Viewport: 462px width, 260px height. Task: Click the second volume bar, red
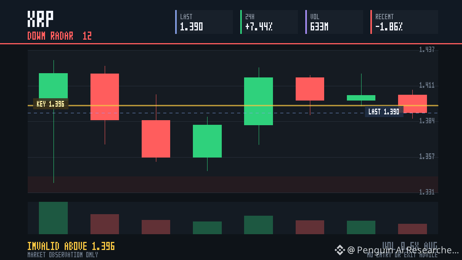click(105, 224)
